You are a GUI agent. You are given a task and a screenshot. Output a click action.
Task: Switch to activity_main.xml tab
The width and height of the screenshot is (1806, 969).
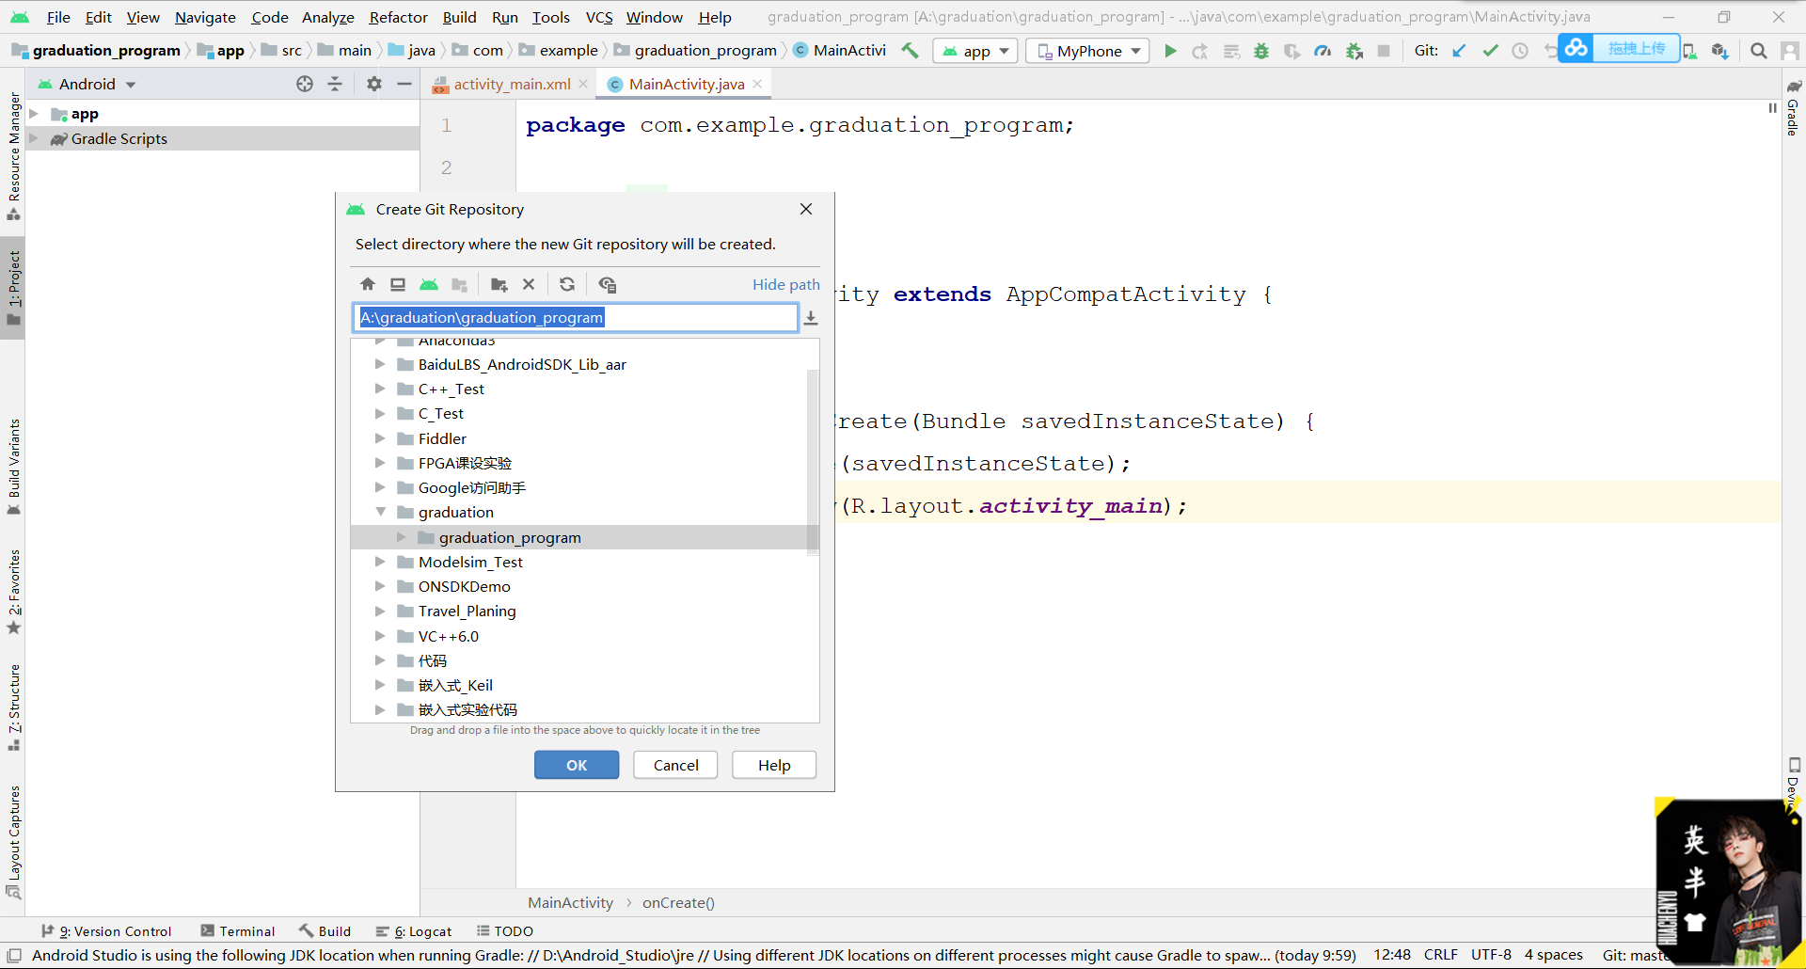pyautogui.click(x=512, y=84)
